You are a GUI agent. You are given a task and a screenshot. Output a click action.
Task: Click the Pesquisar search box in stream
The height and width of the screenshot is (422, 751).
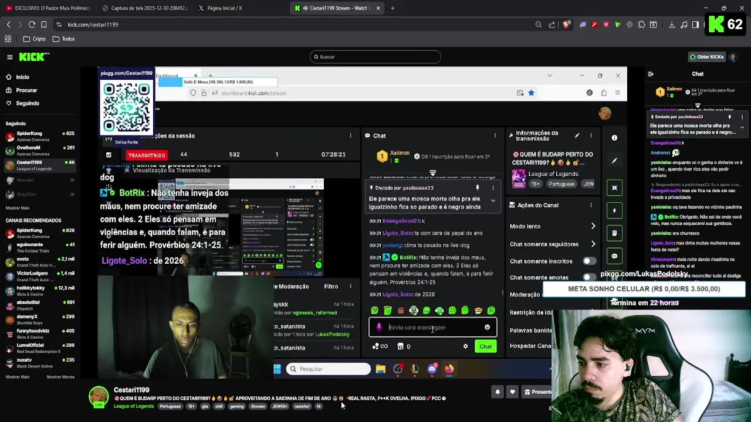(329, 369)
